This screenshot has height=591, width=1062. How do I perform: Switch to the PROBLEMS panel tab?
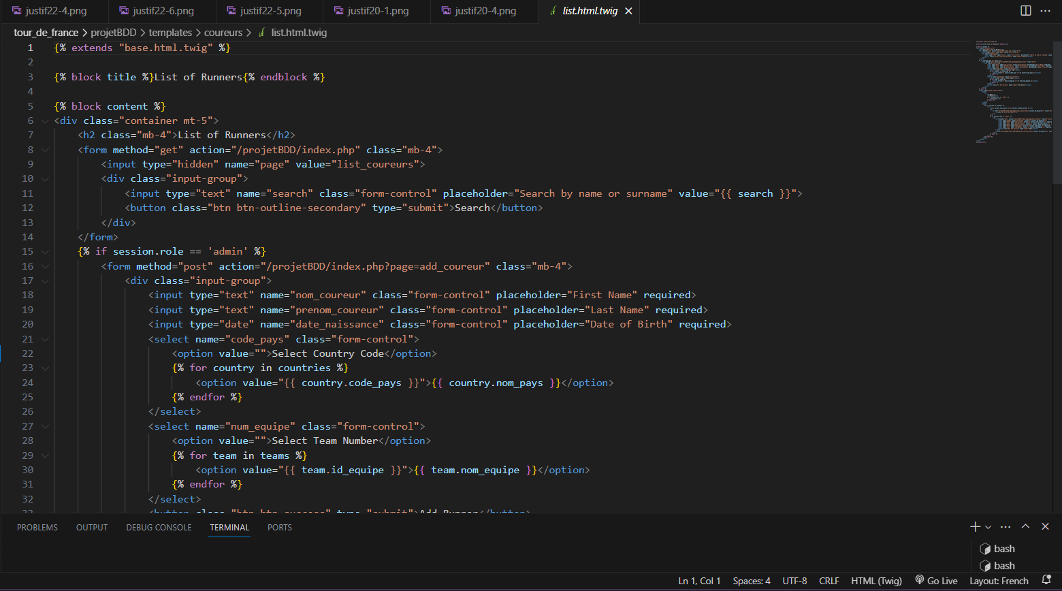tap(37, 527)
